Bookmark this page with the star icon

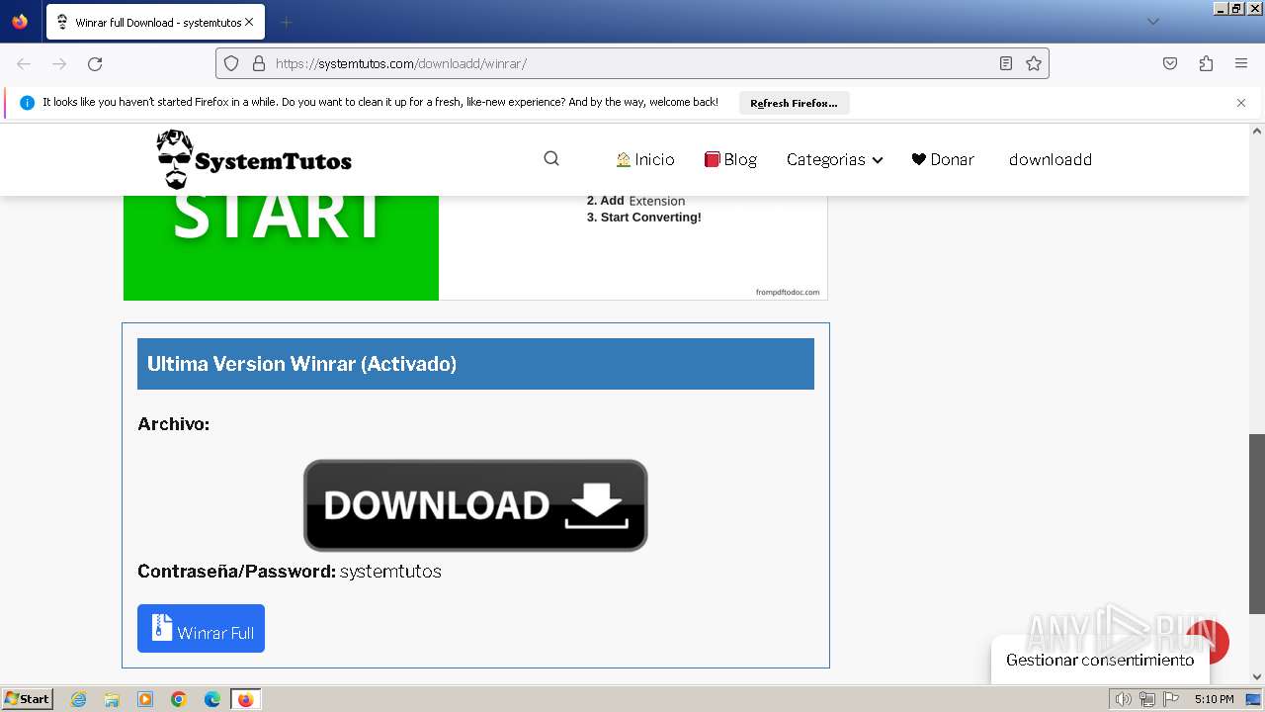[x=1034, y=63]
